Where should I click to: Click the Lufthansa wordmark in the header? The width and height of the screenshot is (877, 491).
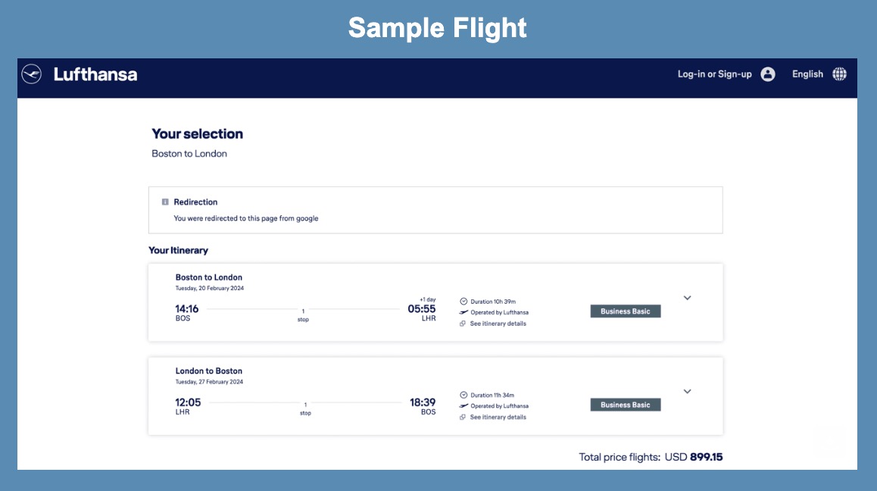pyautogui.click(x=95, y=74)
